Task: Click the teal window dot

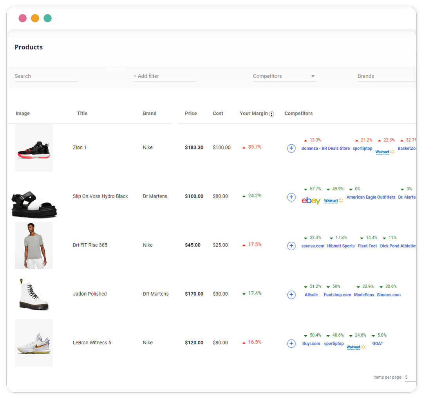Action: click(x=48, y=18)
